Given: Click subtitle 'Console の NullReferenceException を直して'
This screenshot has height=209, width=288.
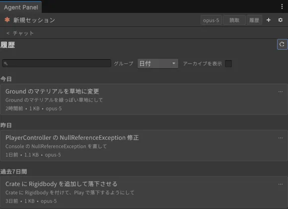Looking at the screenshot, I should tap(56, 146).
